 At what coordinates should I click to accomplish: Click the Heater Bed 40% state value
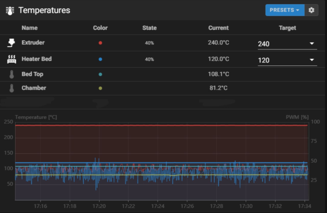pos(149,59)
